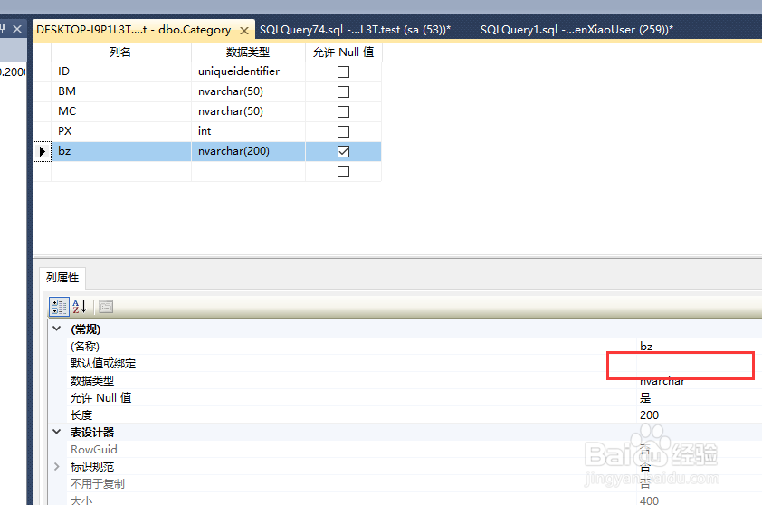
Task: Toggle Allow Null checkbox for ID column
Action: pos(343,71)
